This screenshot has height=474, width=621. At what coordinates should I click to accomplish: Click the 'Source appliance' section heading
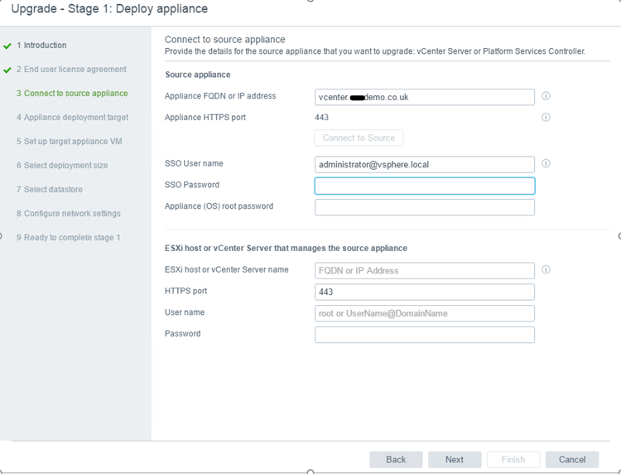pos(198,75)
